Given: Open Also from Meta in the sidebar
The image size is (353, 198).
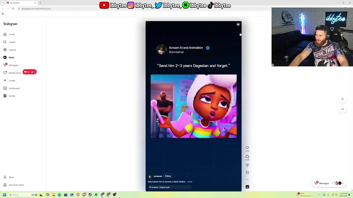Looking at the screenshot, I should 14,185.
